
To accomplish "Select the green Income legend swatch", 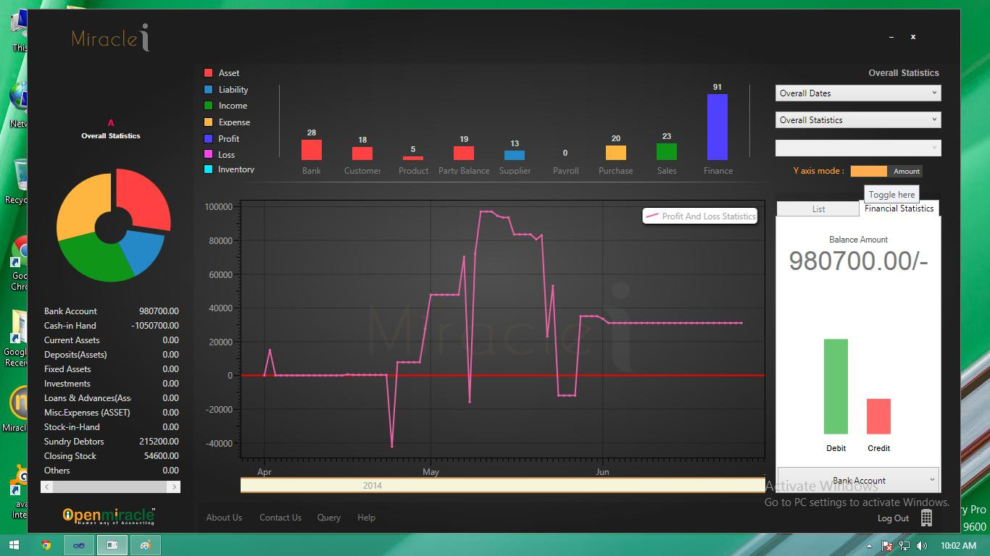I will coord(208,106).
